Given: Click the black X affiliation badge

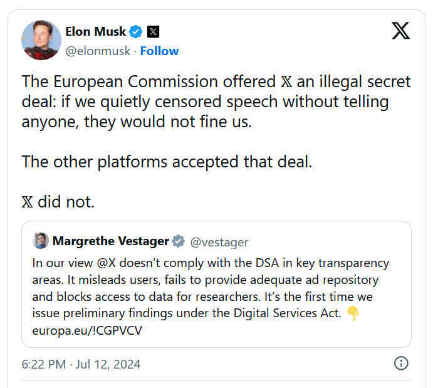Looking at the screenshot, I should click(153, 31).
